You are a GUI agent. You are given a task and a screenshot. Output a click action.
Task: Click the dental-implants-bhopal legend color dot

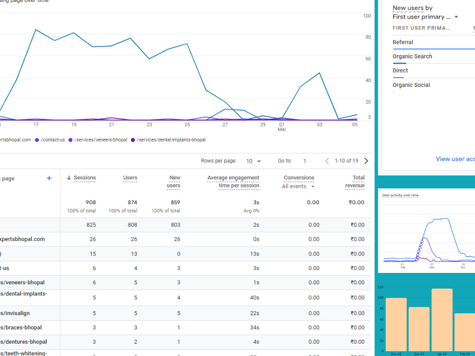click(133, 140)
